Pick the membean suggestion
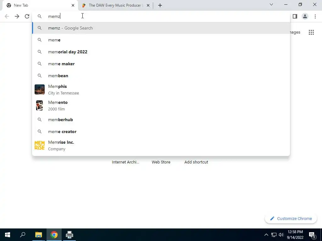The width and height of the screenshot is (322, 241). pyautogui.click(x=161, y=76)
